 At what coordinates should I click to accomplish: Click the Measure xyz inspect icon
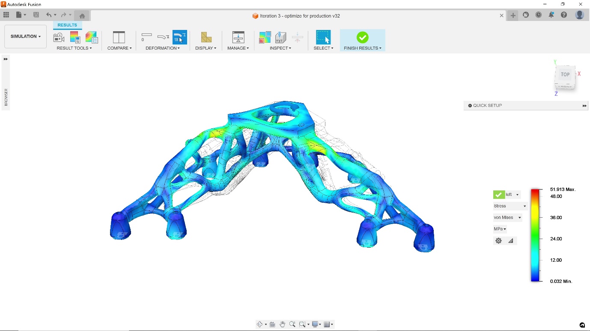click(280, 37)
